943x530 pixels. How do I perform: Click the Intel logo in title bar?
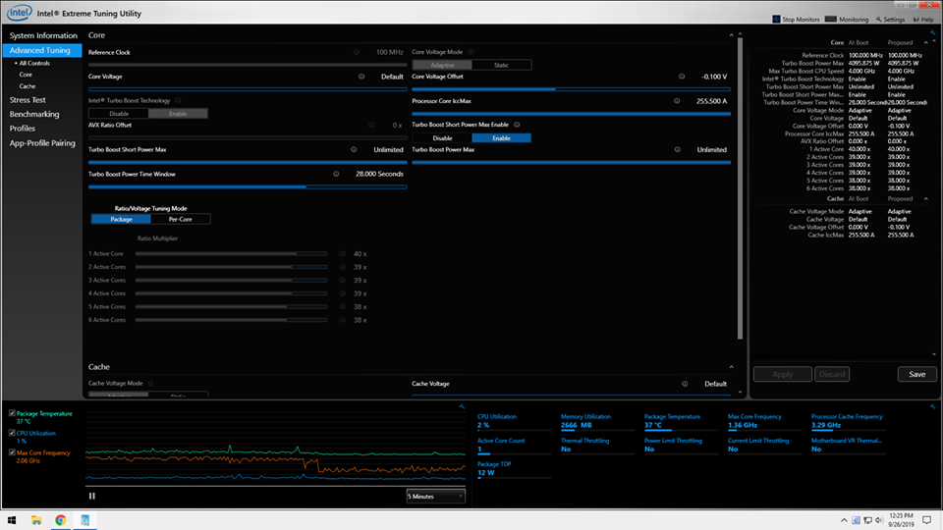pyautogui.click(x=20, y=12)
